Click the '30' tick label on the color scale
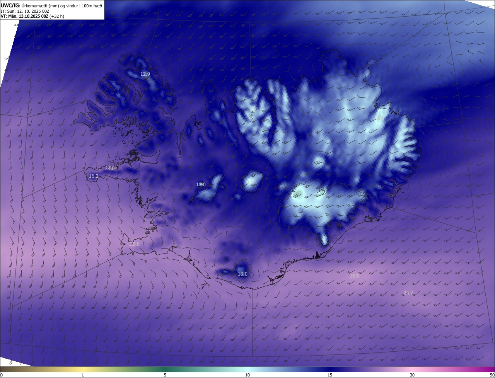 (x=412, y=375)
